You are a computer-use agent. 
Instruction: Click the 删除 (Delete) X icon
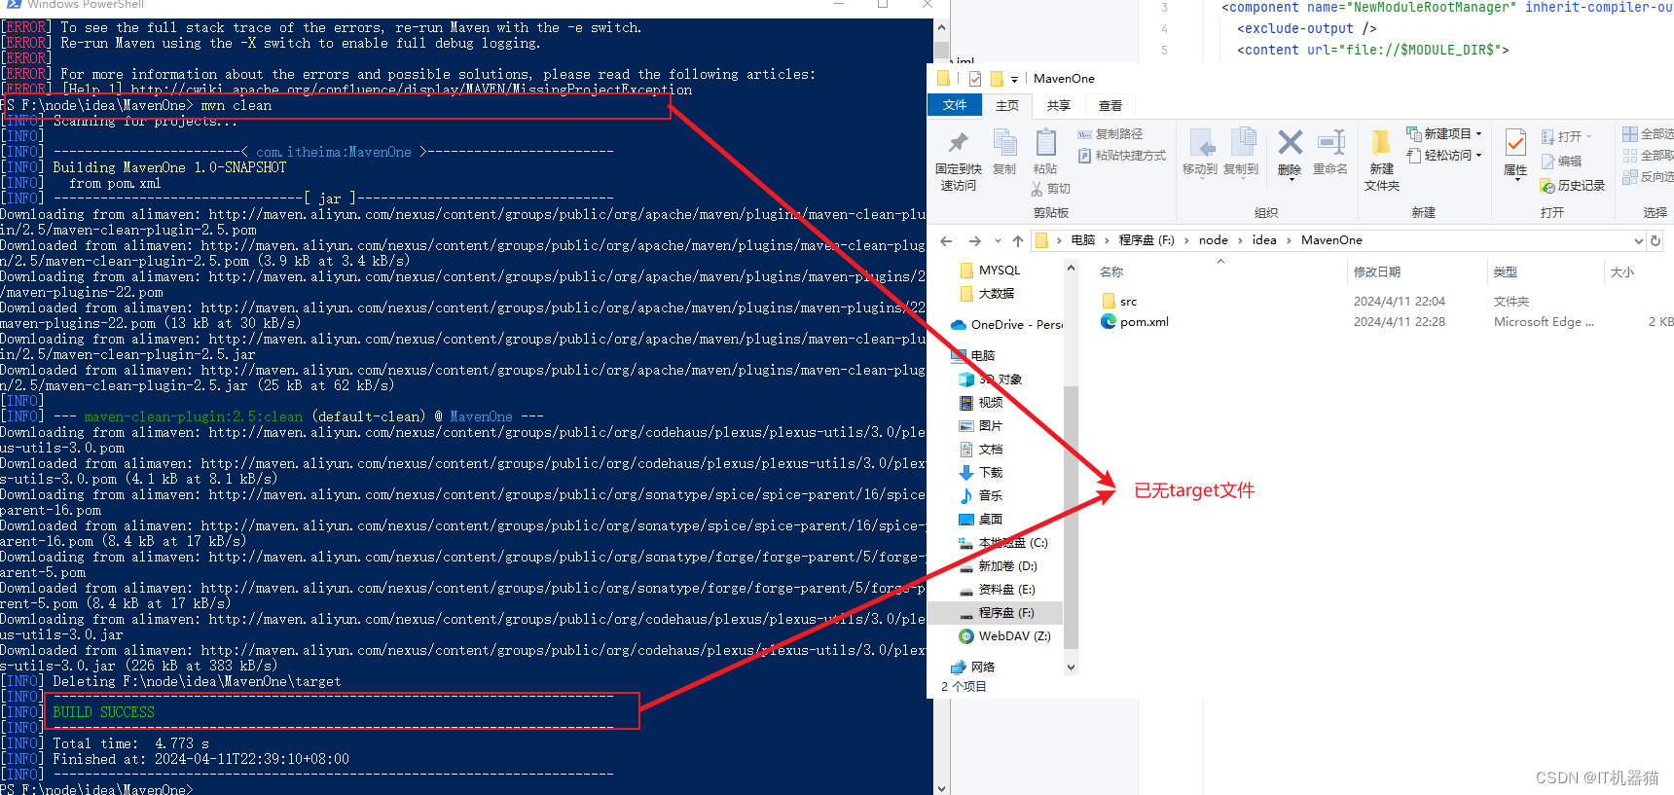click(x=1291, y=142)
